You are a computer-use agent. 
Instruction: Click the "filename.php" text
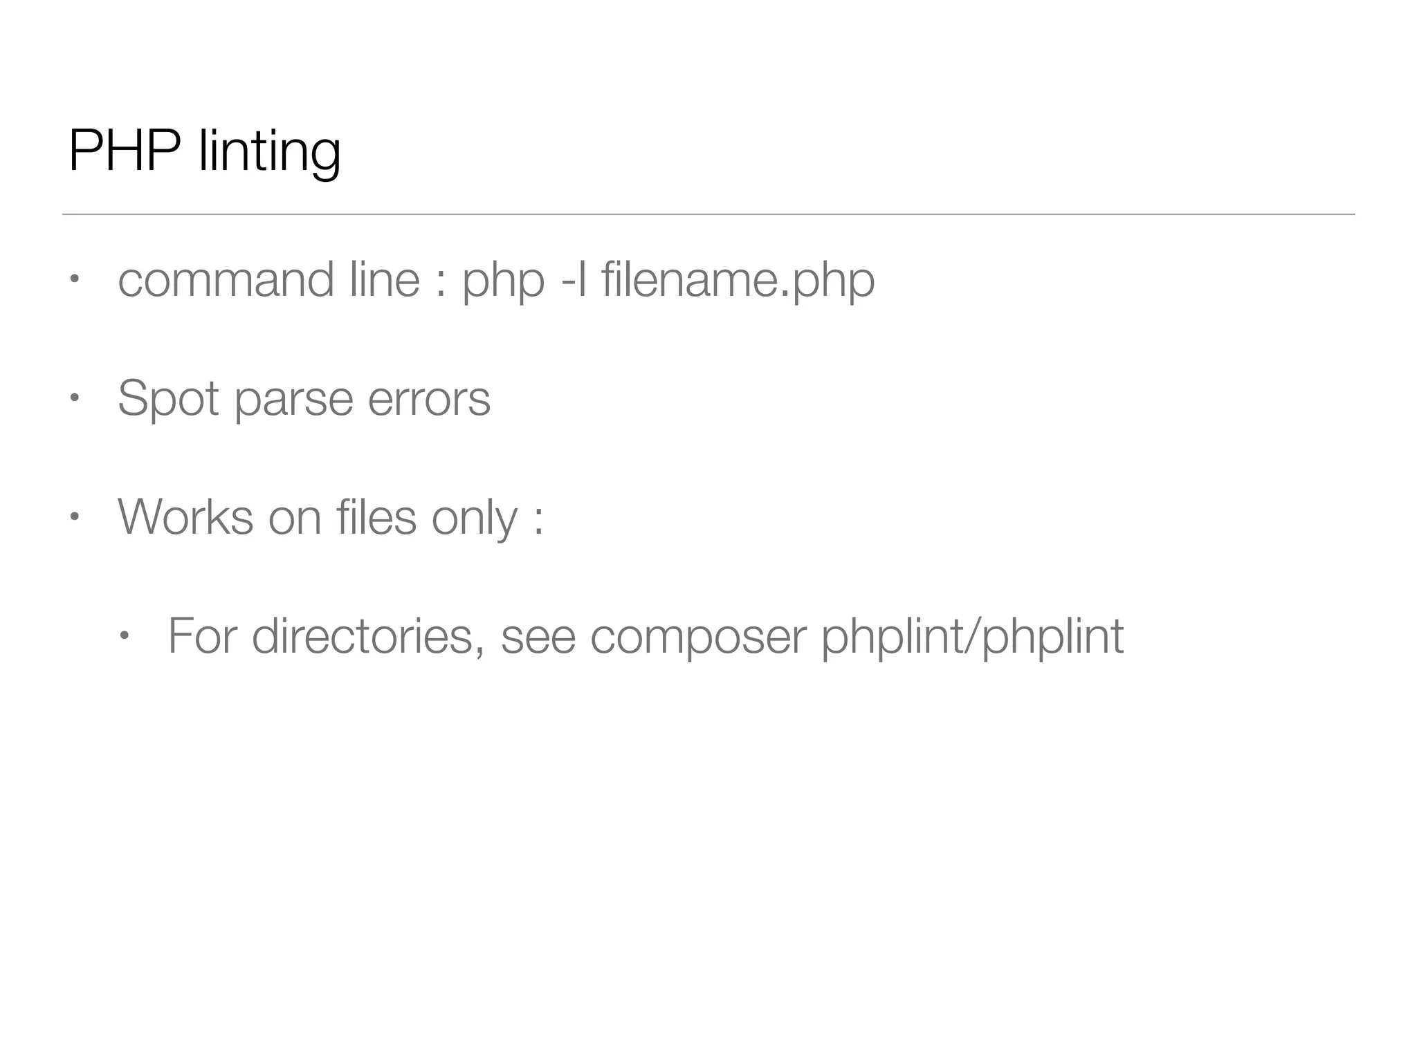click(x=738, y=282)
